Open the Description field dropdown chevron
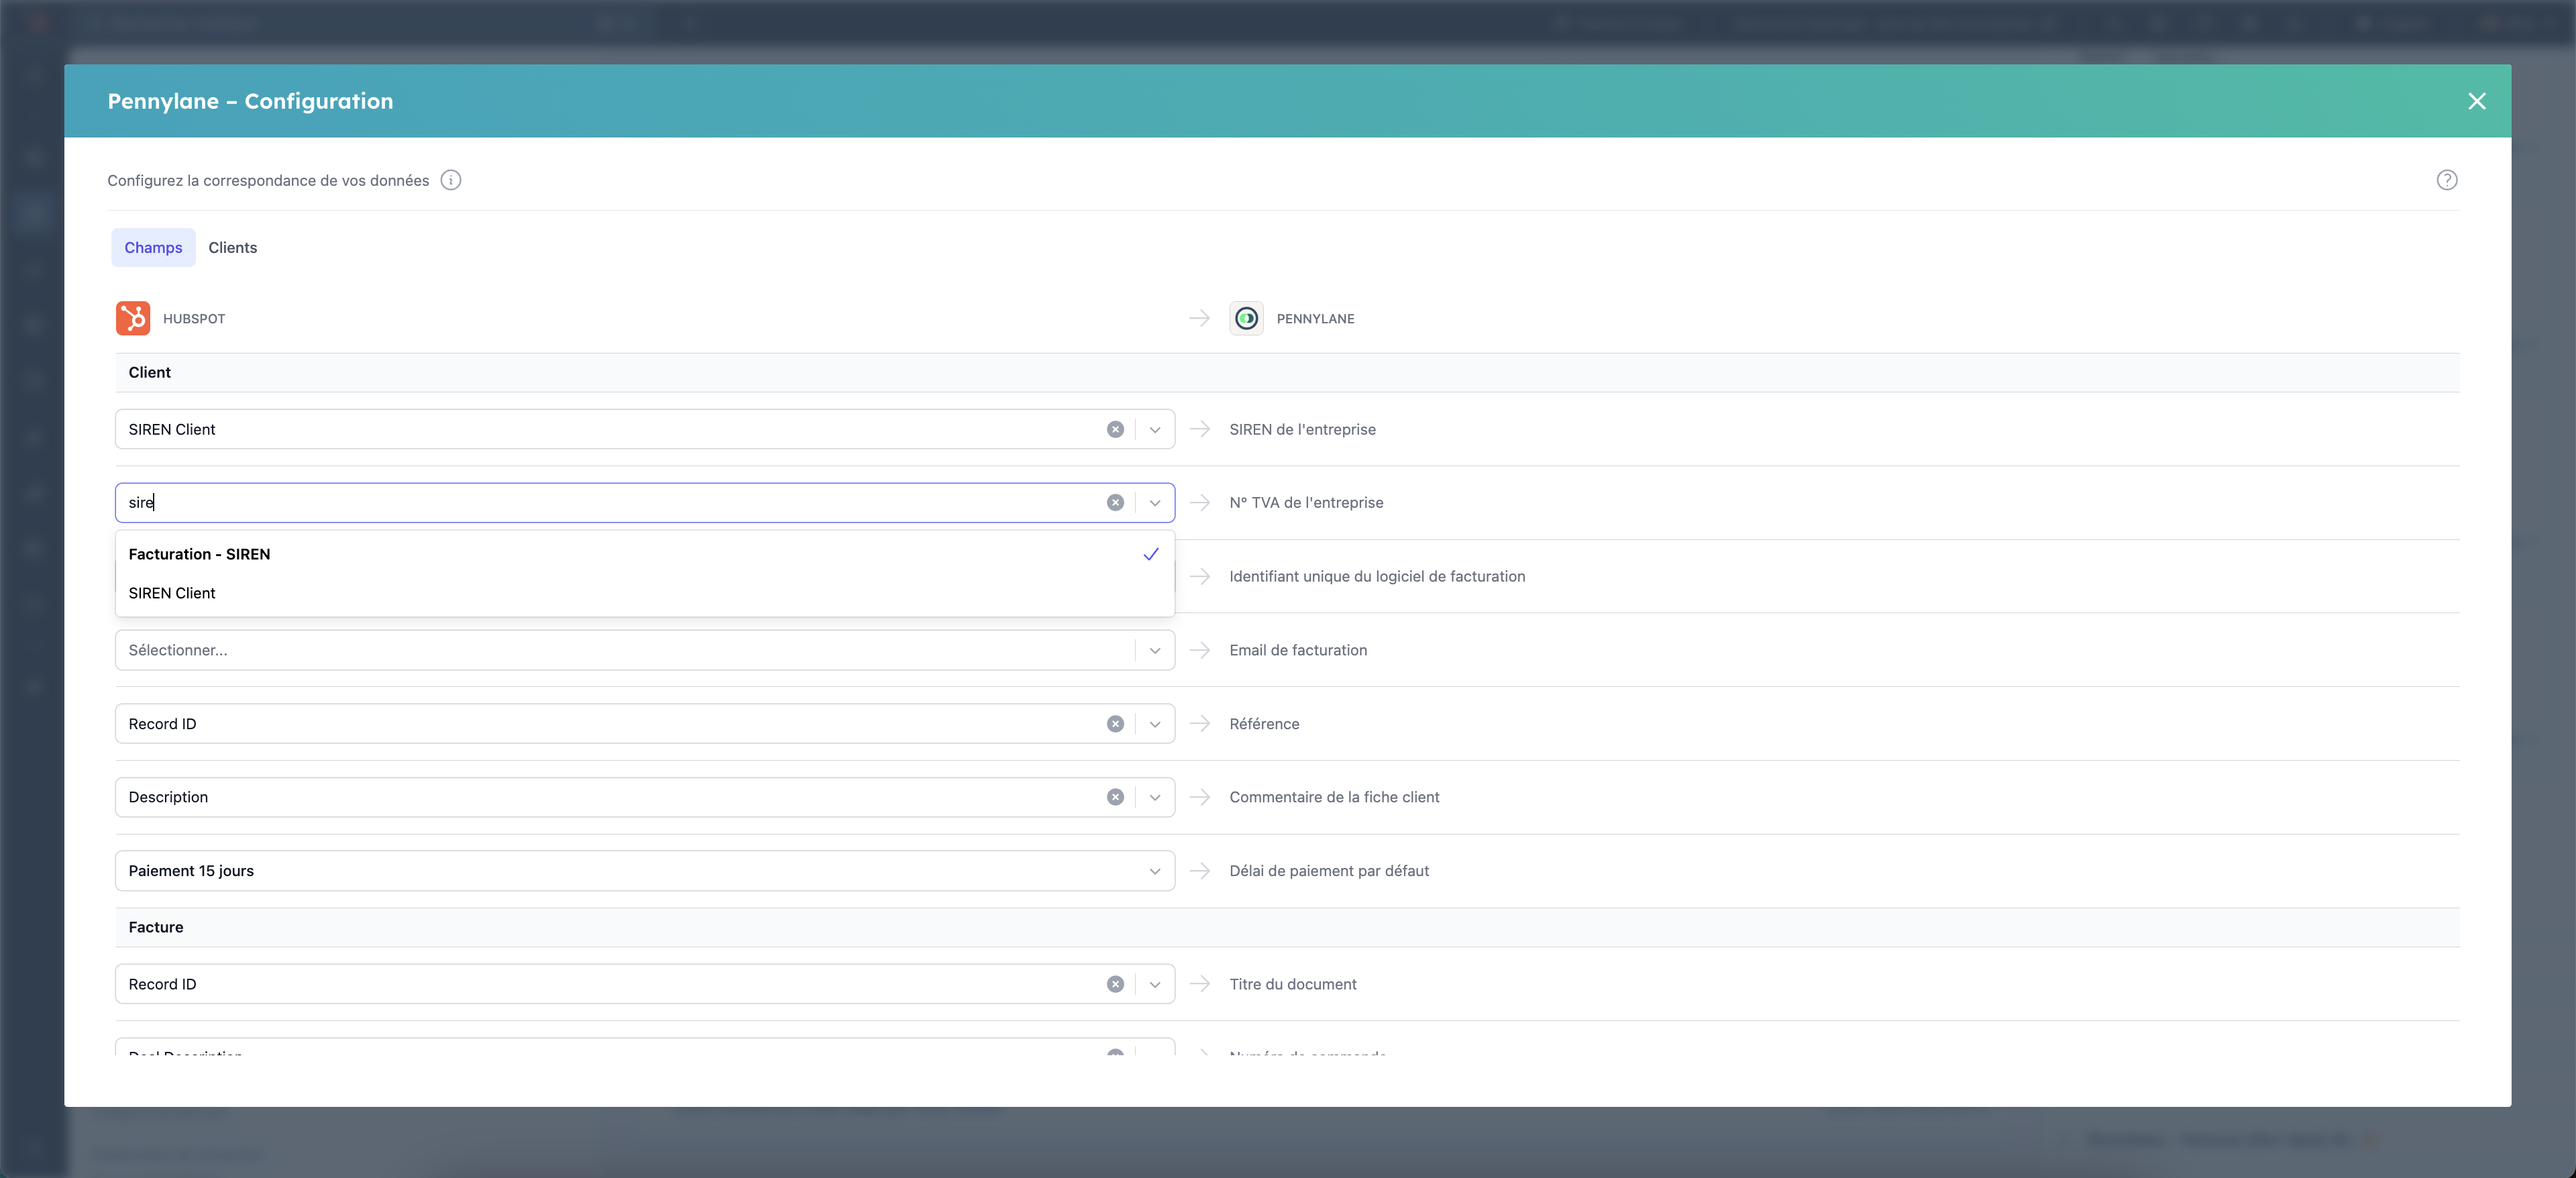This screenshot has height=1178, width=2576. [1155, 797]
